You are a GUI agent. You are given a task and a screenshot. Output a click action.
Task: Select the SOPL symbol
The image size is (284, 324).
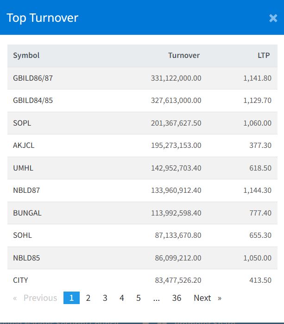point(22,123)
